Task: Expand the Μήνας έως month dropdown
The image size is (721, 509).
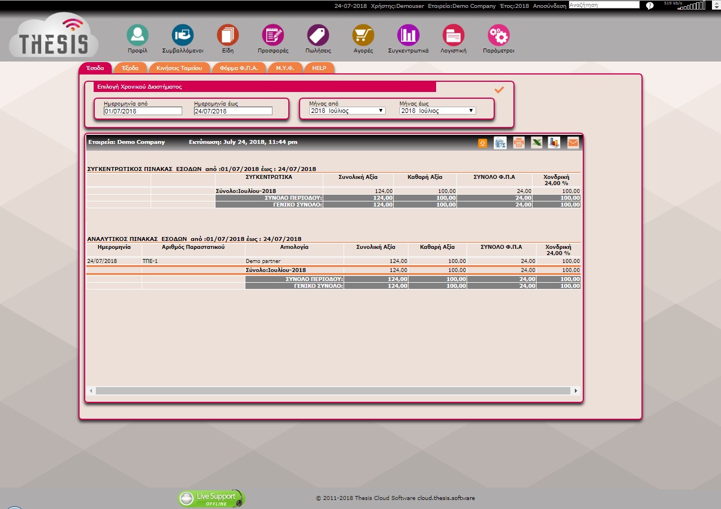Action: (437, 111)
